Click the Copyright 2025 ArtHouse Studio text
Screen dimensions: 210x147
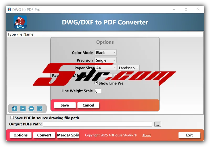point(111,135)
